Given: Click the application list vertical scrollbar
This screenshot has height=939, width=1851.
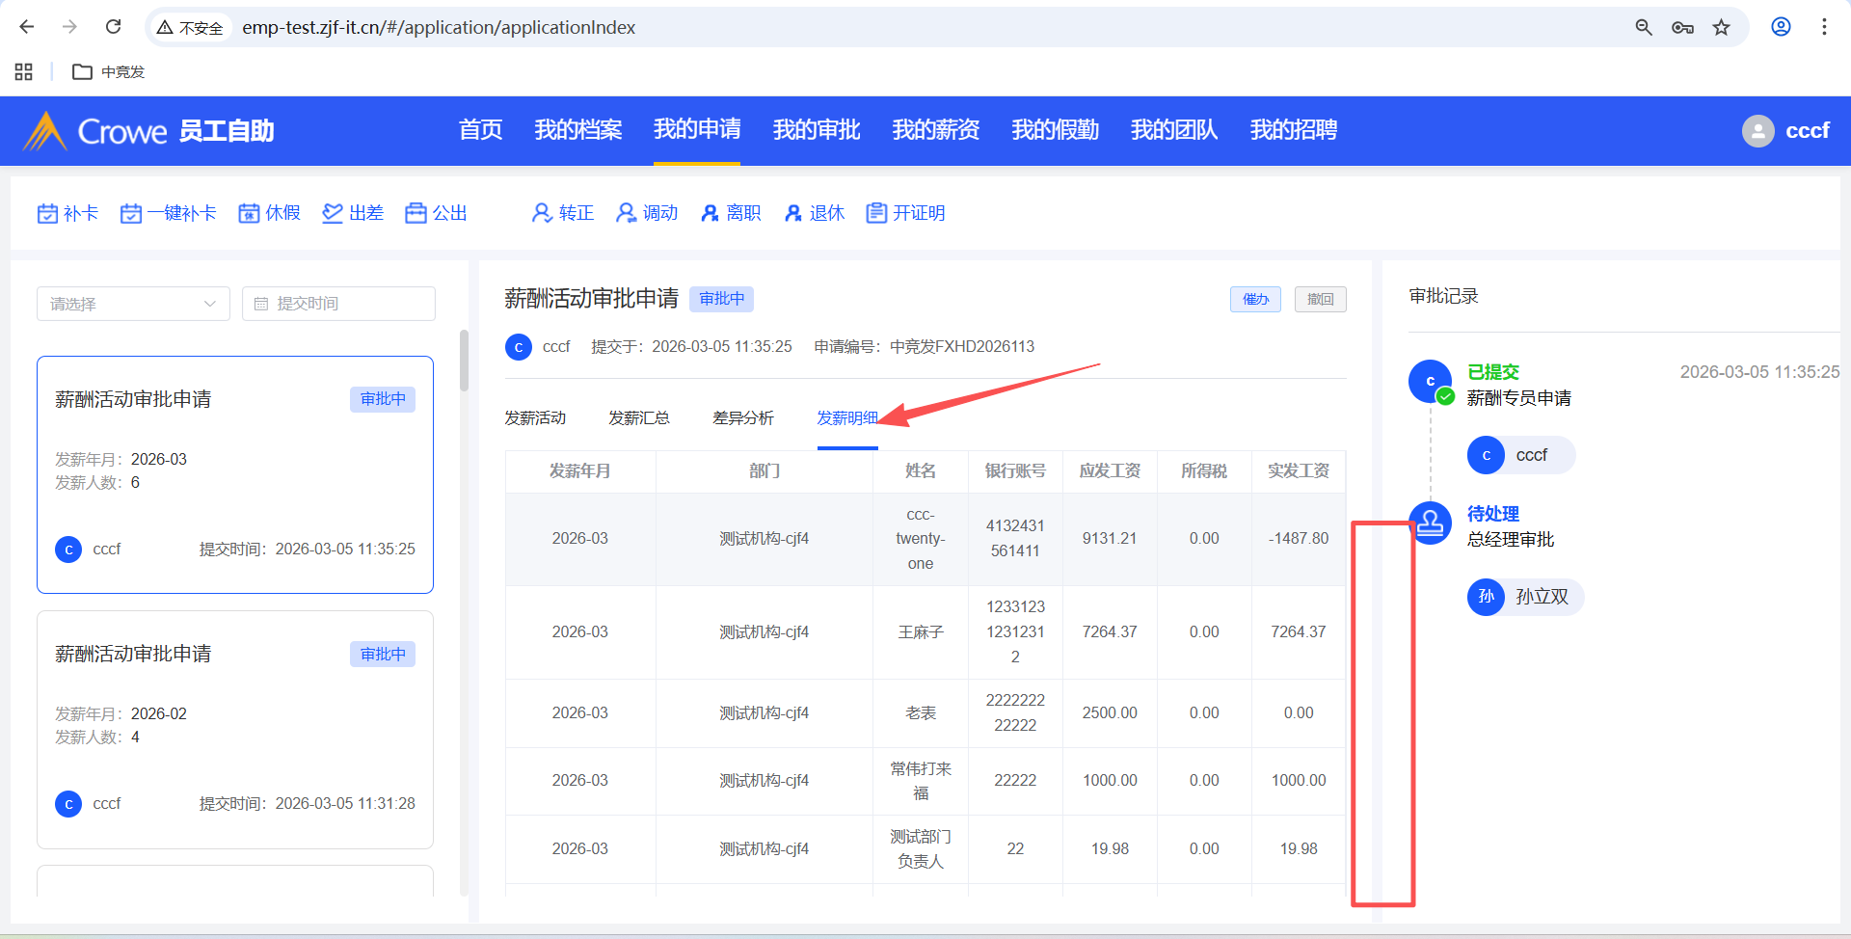Looking at the screenshot, I should [x=464, y=362].
